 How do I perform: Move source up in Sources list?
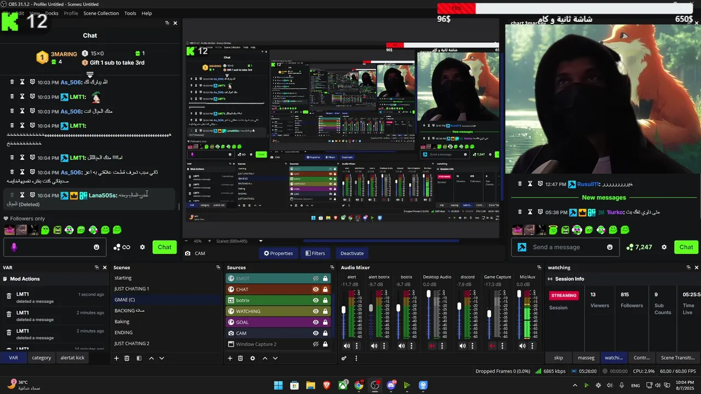265,358
